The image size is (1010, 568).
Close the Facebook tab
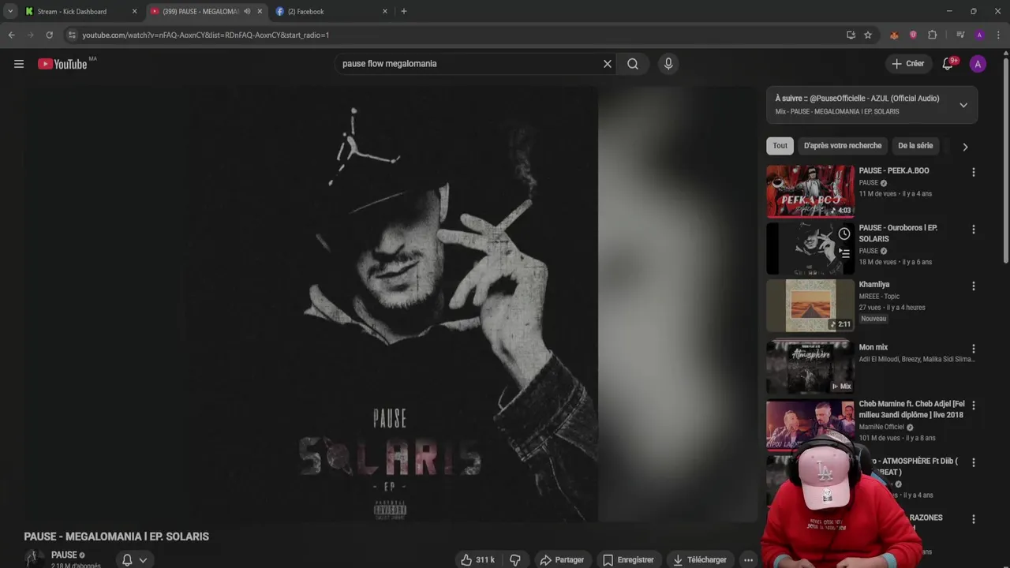385,11
